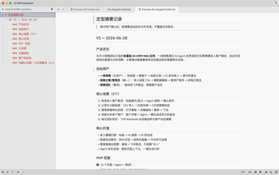This screenshot has height=175, width=279.
Task: Click the book icon on Preview 06-shaped-brief.md tab
Action: coord(140,9)
